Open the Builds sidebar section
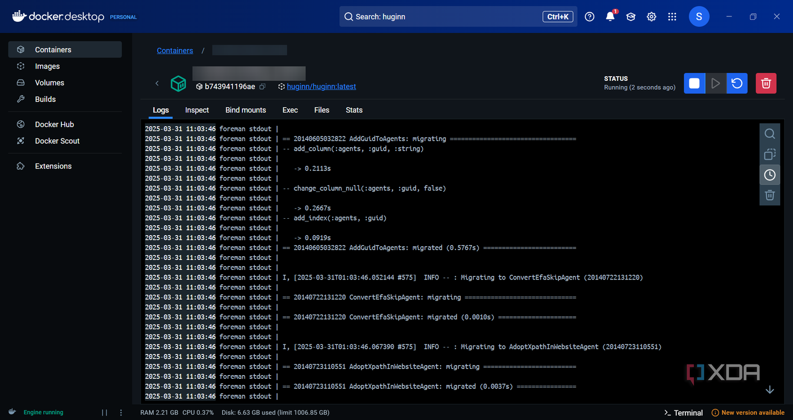The width and height of the screenshot is (793, 420). click(x=65, y=99)
